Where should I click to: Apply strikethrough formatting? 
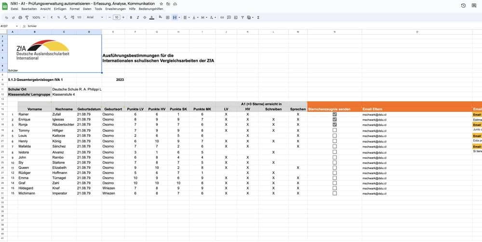coord(145,17)
